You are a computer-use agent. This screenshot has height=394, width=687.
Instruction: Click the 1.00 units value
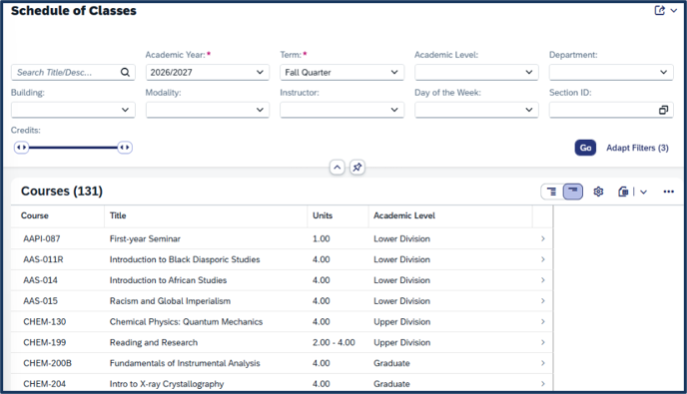(x=322, y=238)
